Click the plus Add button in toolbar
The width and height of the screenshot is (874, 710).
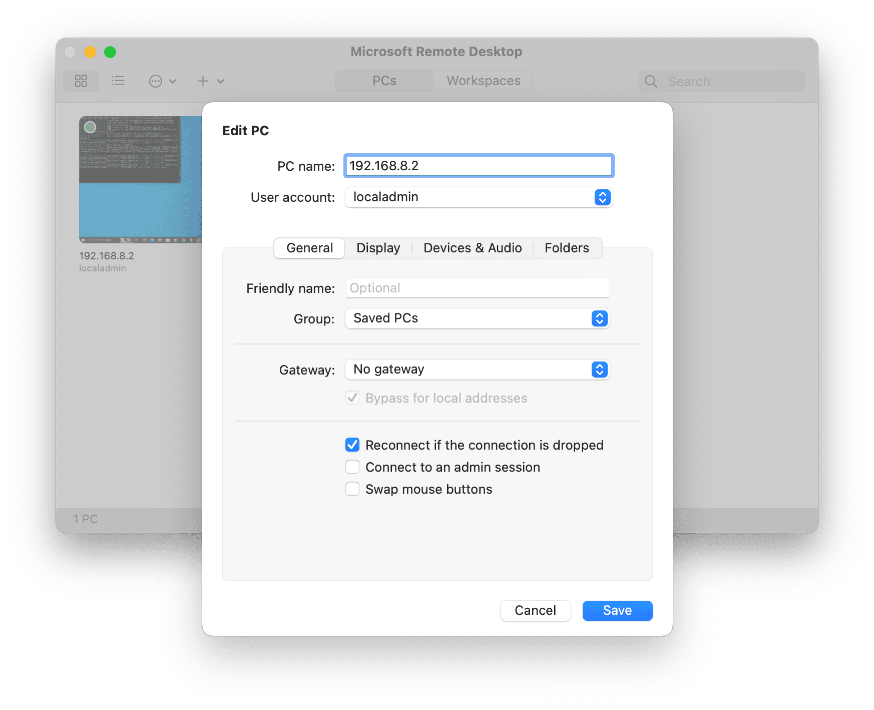pos(203,81)
